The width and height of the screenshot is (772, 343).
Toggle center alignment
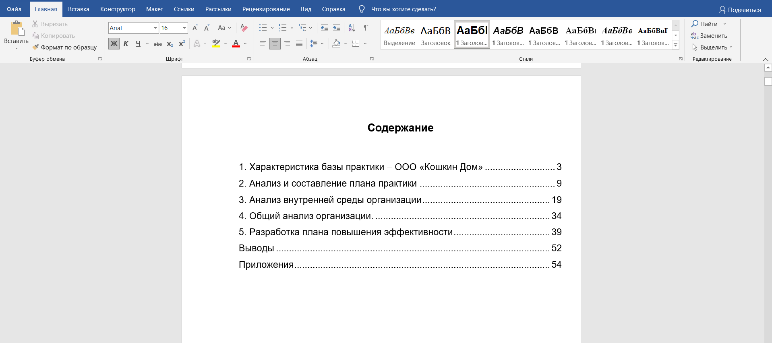coord(275,43)
